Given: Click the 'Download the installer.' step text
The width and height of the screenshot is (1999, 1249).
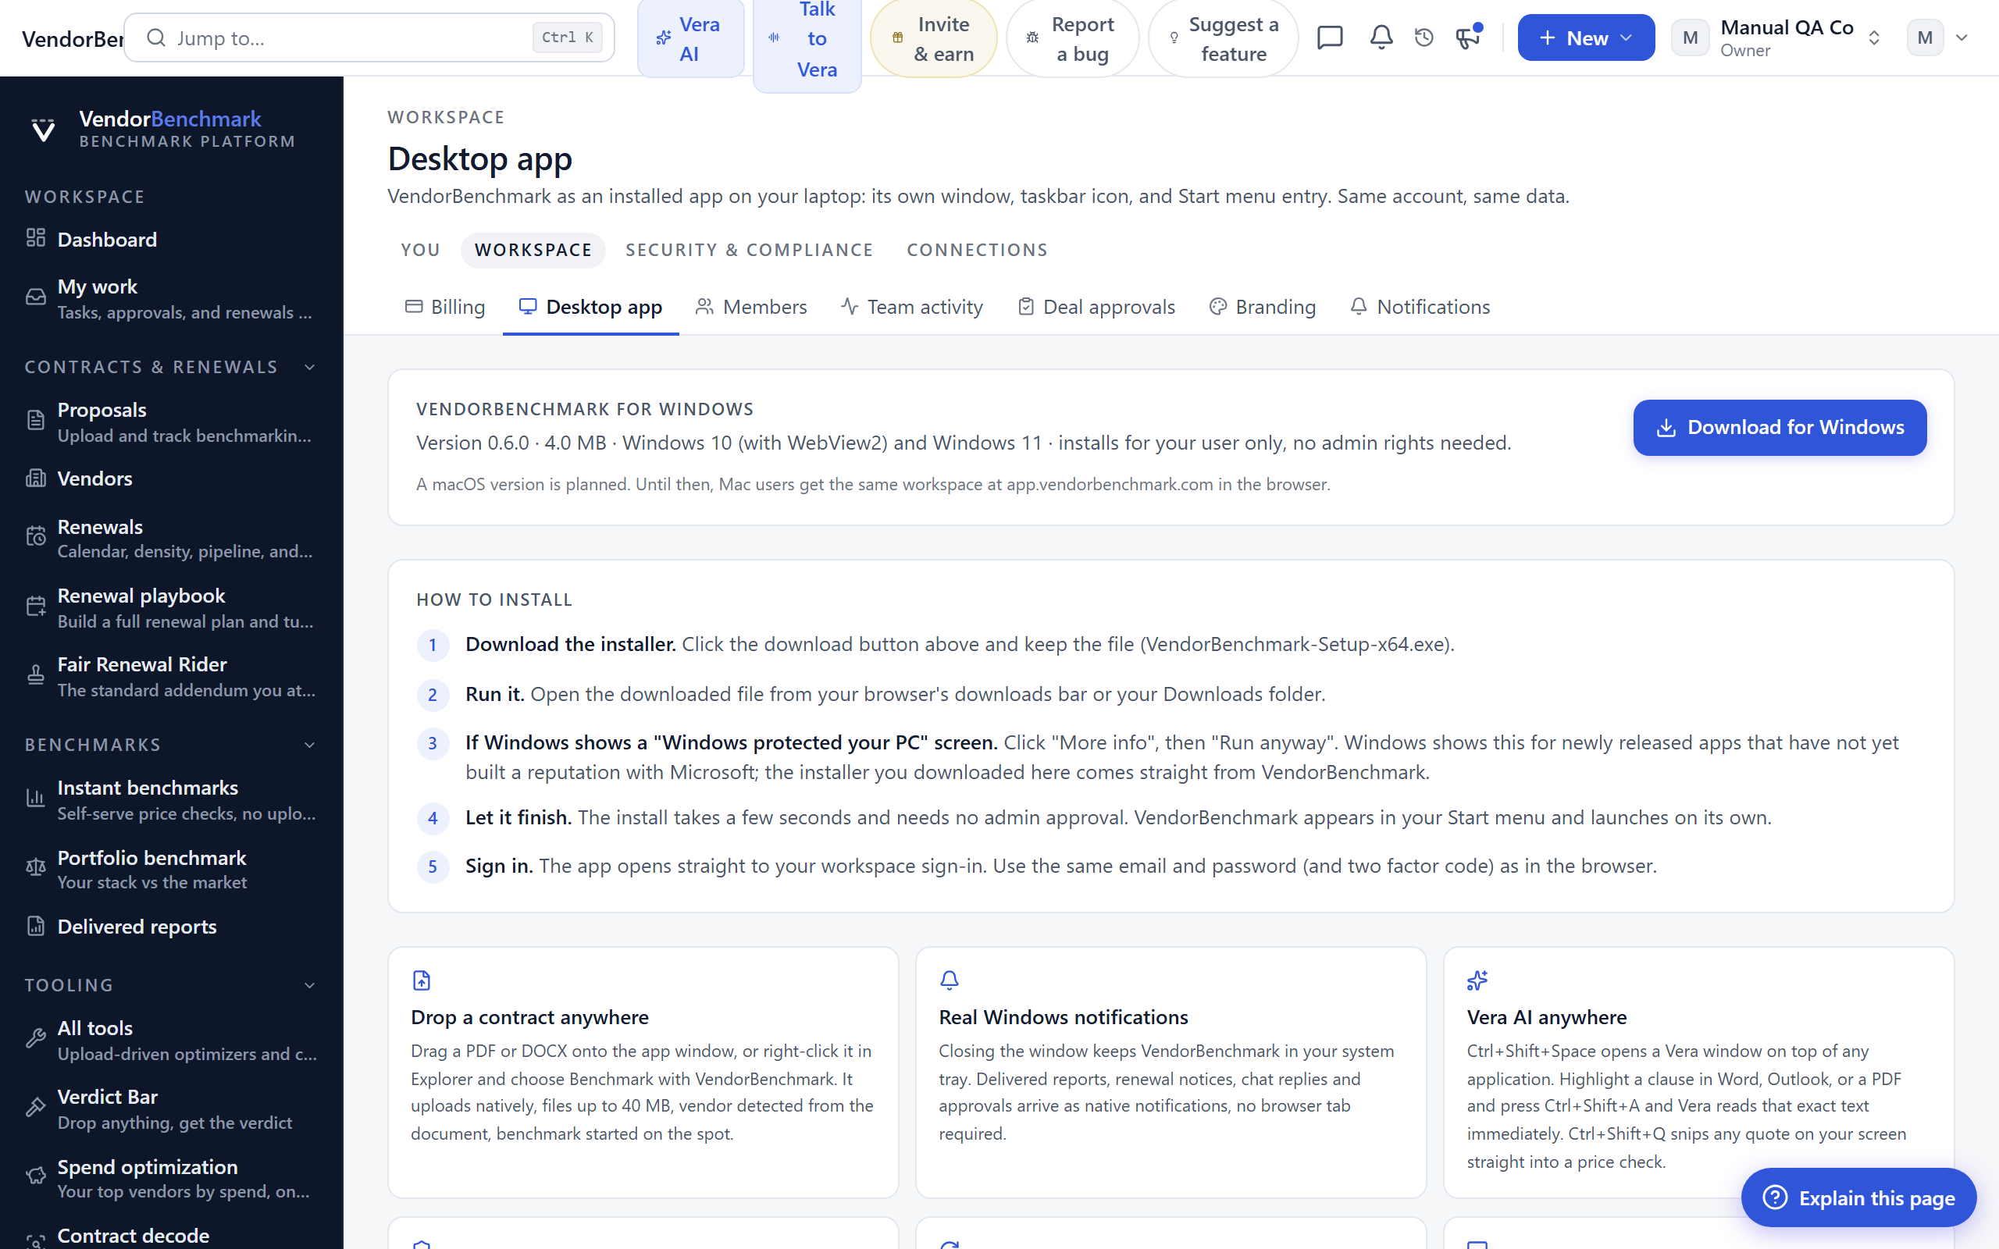Looking at the screenshot, I should pyautogui.click(x=570, y=644).
